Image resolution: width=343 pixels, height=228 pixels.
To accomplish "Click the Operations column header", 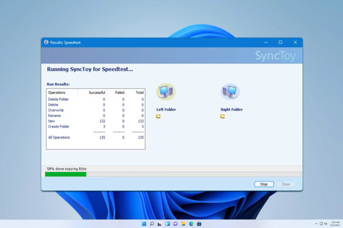I will point(57,93).
